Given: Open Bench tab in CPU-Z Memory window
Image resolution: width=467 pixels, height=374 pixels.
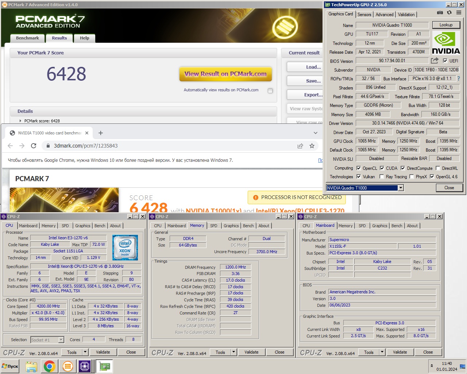Looking at the screenshot, I should [248, 226].
